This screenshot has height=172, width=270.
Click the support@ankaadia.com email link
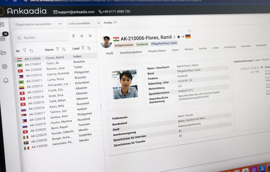point(74,12)
